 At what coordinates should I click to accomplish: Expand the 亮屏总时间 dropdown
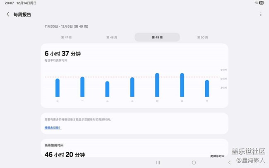click(x=217, y=156)
